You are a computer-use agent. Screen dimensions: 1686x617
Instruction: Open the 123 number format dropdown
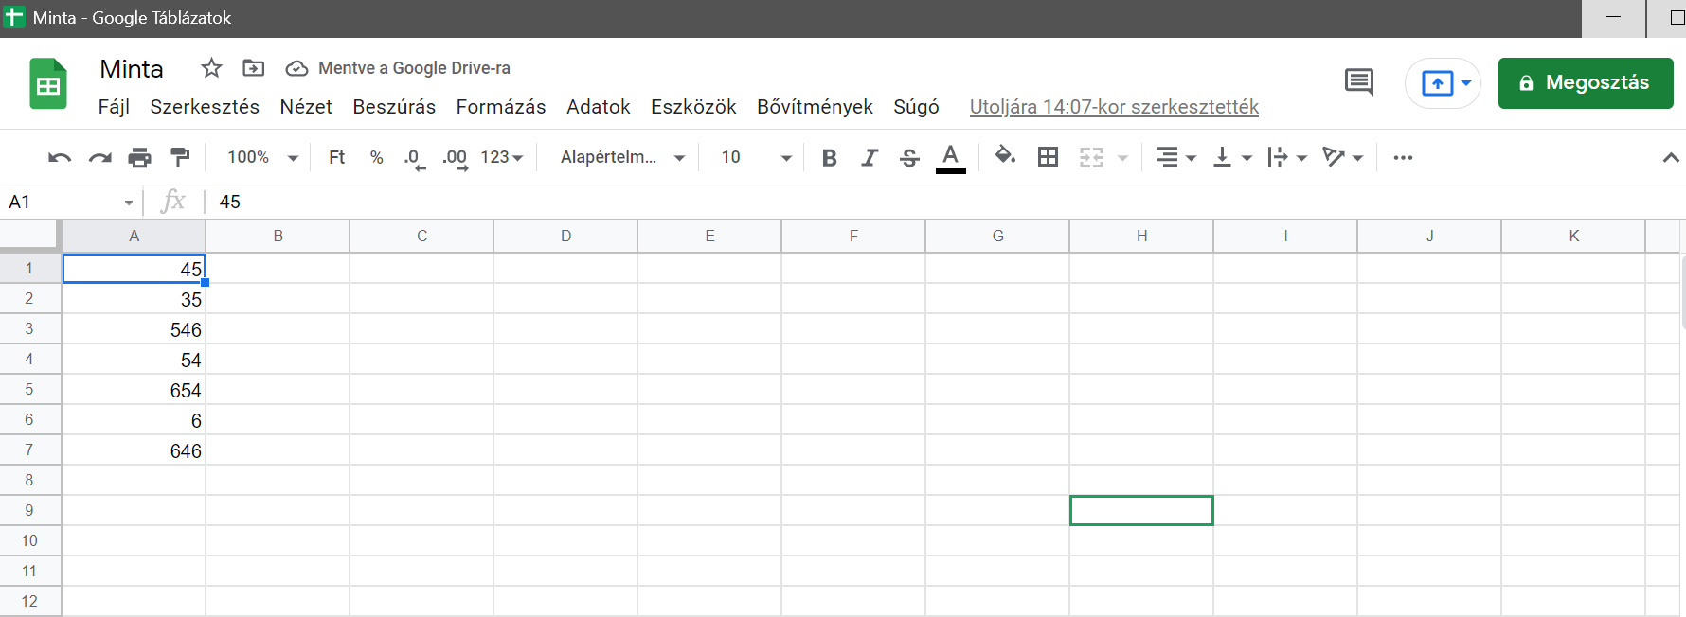pos(502,157)
